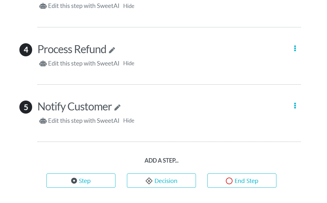Click the step number 5 badge
This screenshot has height=203, width=327.
[x=26, y=107]
